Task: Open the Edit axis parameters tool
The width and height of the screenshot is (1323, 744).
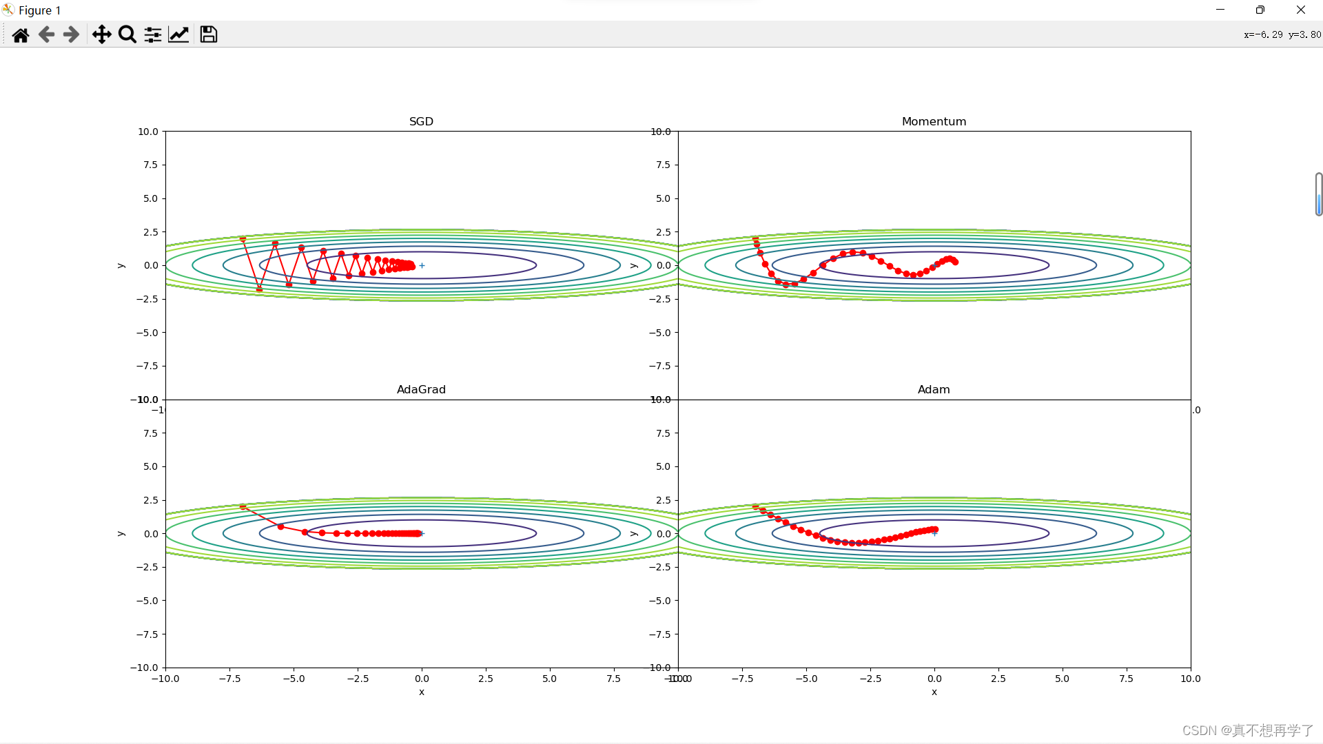Action: 178,34
